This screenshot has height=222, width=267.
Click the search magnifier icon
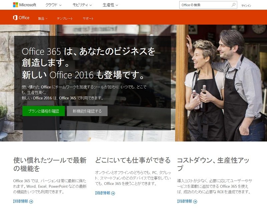[233, 5]
